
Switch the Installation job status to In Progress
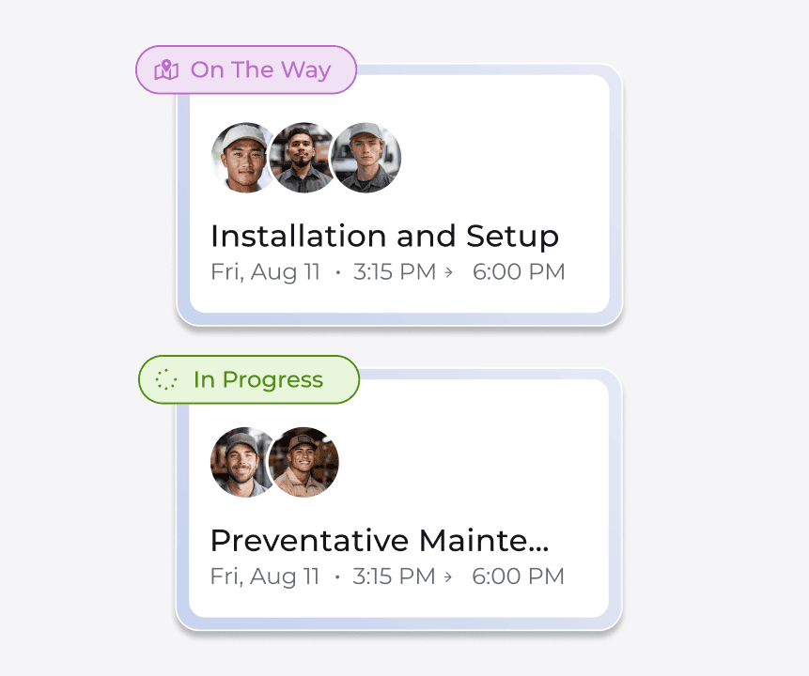click(246, 69)
